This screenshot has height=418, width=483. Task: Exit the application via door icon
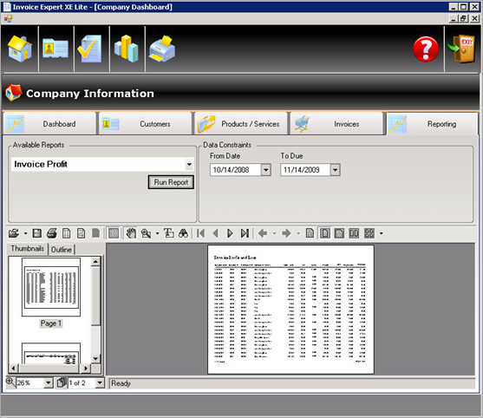pos(461,49)
